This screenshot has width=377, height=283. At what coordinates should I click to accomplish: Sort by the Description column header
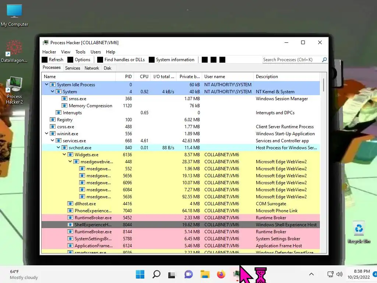click(286, 77)
